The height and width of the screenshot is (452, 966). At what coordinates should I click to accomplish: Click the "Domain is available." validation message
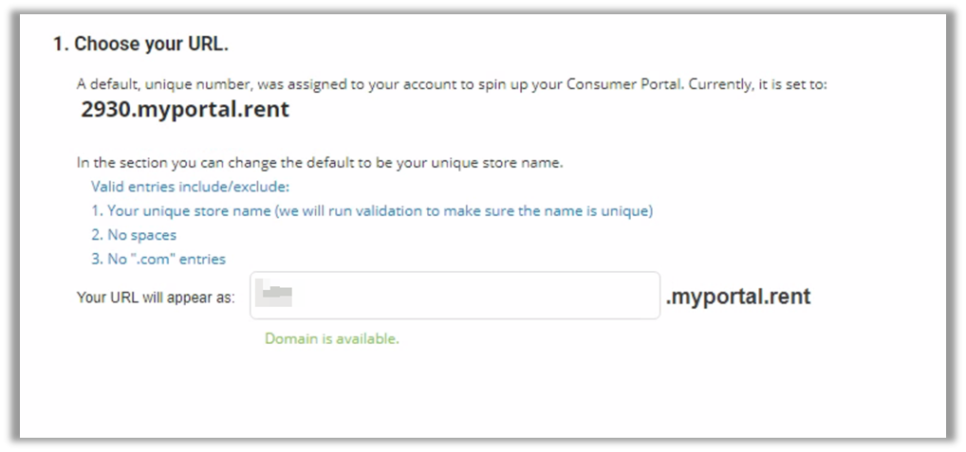point(332,338)
